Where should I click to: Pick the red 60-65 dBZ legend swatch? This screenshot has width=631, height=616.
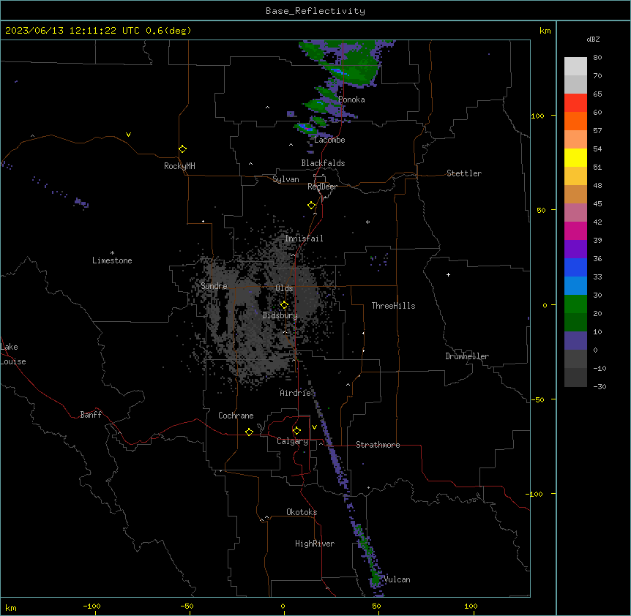point(575,103)
